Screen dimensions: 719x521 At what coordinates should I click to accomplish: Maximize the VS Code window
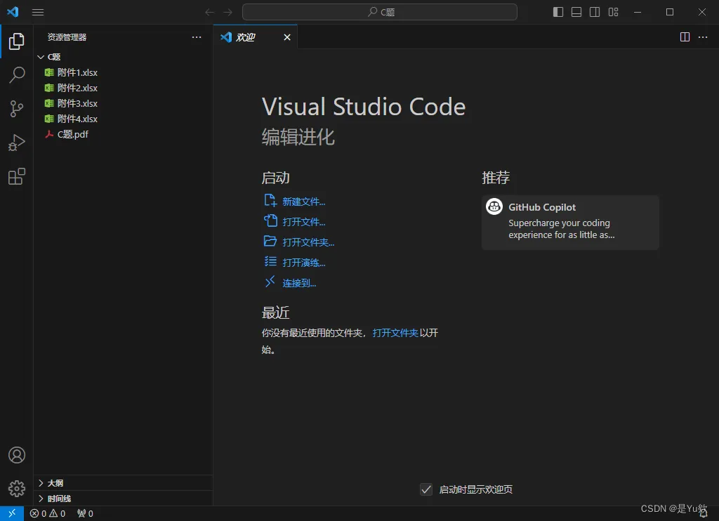point(669,13)
